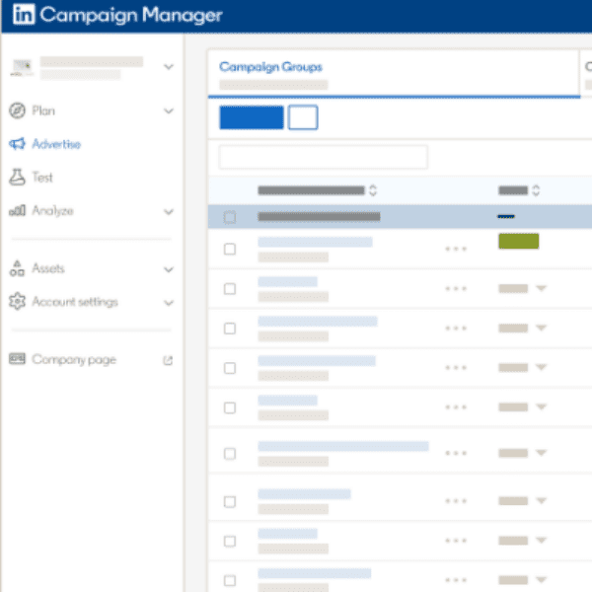The image size is (592, 592).
Task: Open the account switcher dropdown chevron
Action: tap(168, 67)
